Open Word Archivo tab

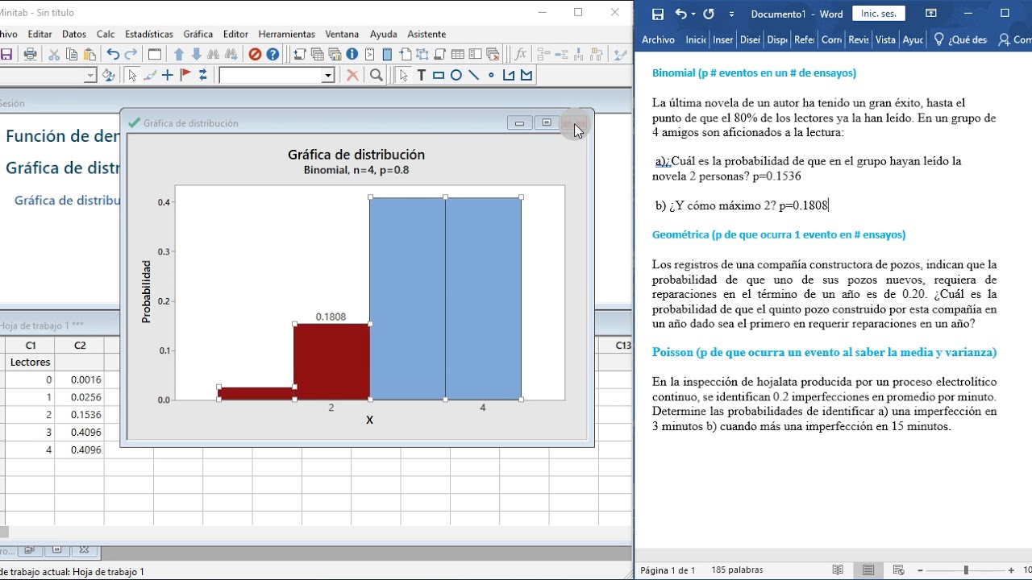[658, 39]
